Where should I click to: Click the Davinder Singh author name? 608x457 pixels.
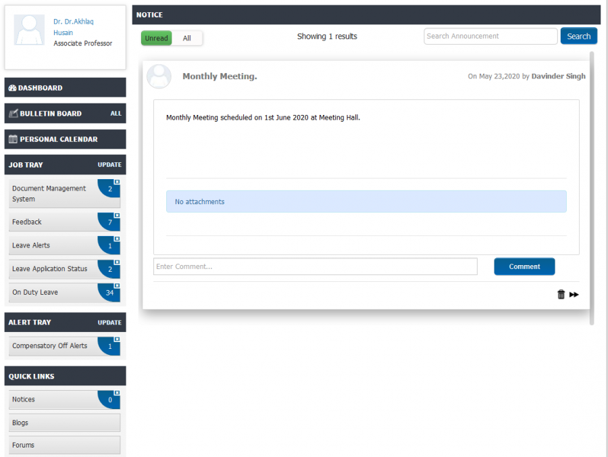pos(559,76)
